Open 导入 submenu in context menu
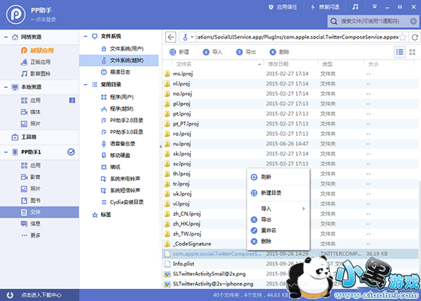The height and width of the screenshot is (301, 421). pyautogui.click(x=278, y=208)
